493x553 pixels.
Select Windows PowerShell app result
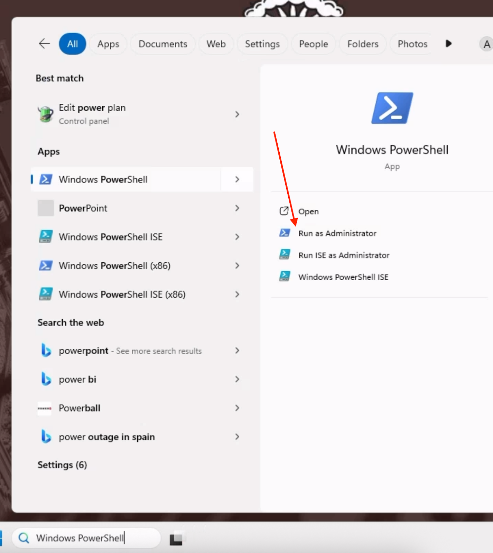126,179
